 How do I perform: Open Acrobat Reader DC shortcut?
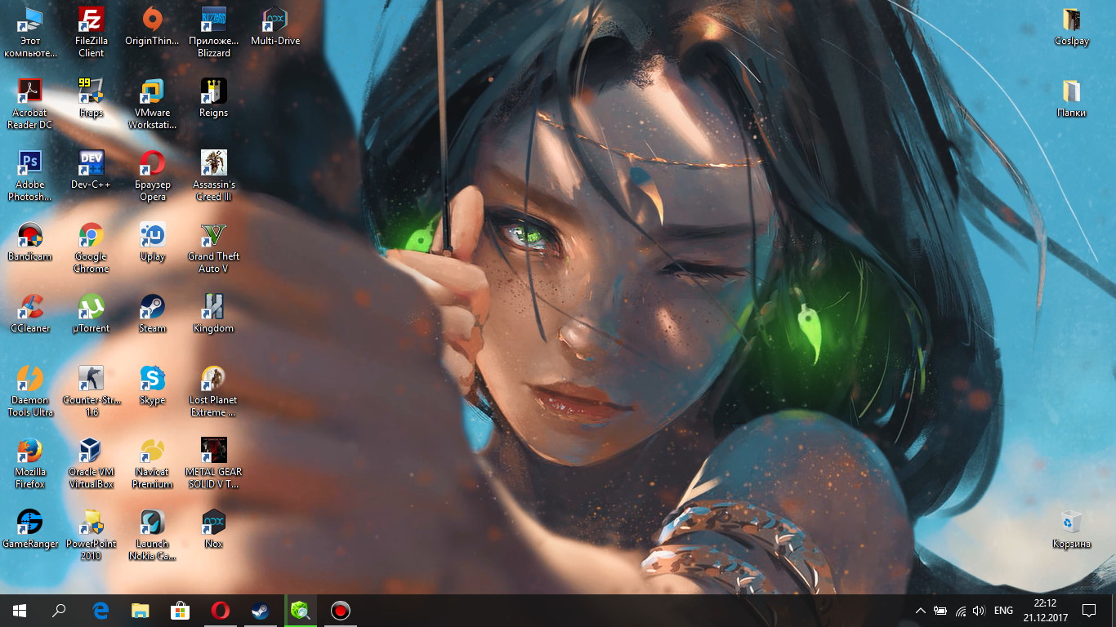click(30, 104)
